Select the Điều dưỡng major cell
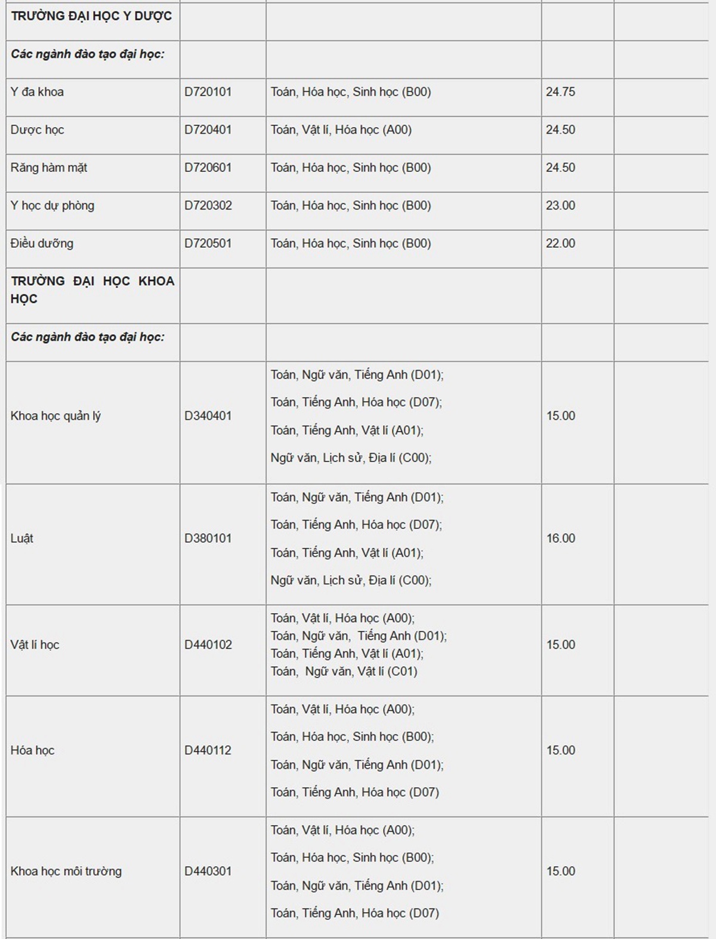The image size is (716, 939). pos(42,244)
